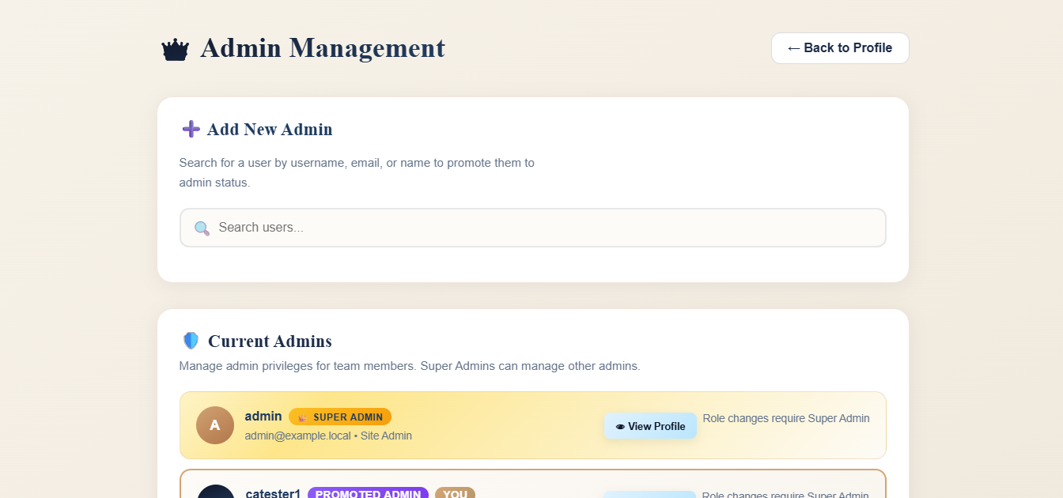Click the Add New Admin heading
Screen dimensions: 1063x498
(x=270, y=130)
